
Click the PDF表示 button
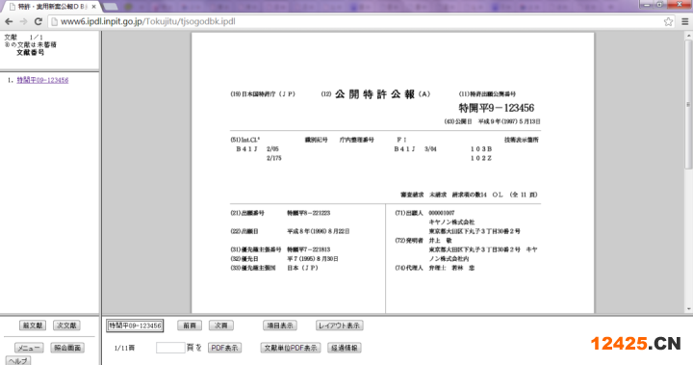[224, 348]
